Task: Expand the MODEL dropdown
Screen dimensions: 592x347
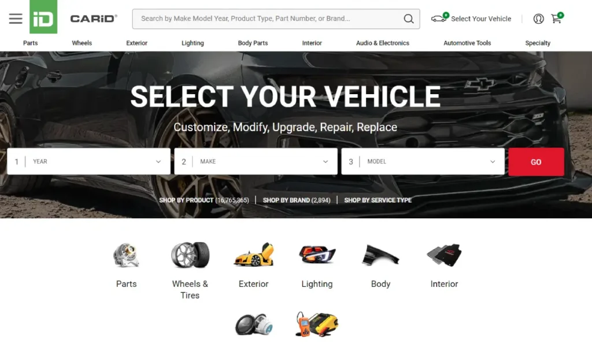Action: click(x=423, y=162)
